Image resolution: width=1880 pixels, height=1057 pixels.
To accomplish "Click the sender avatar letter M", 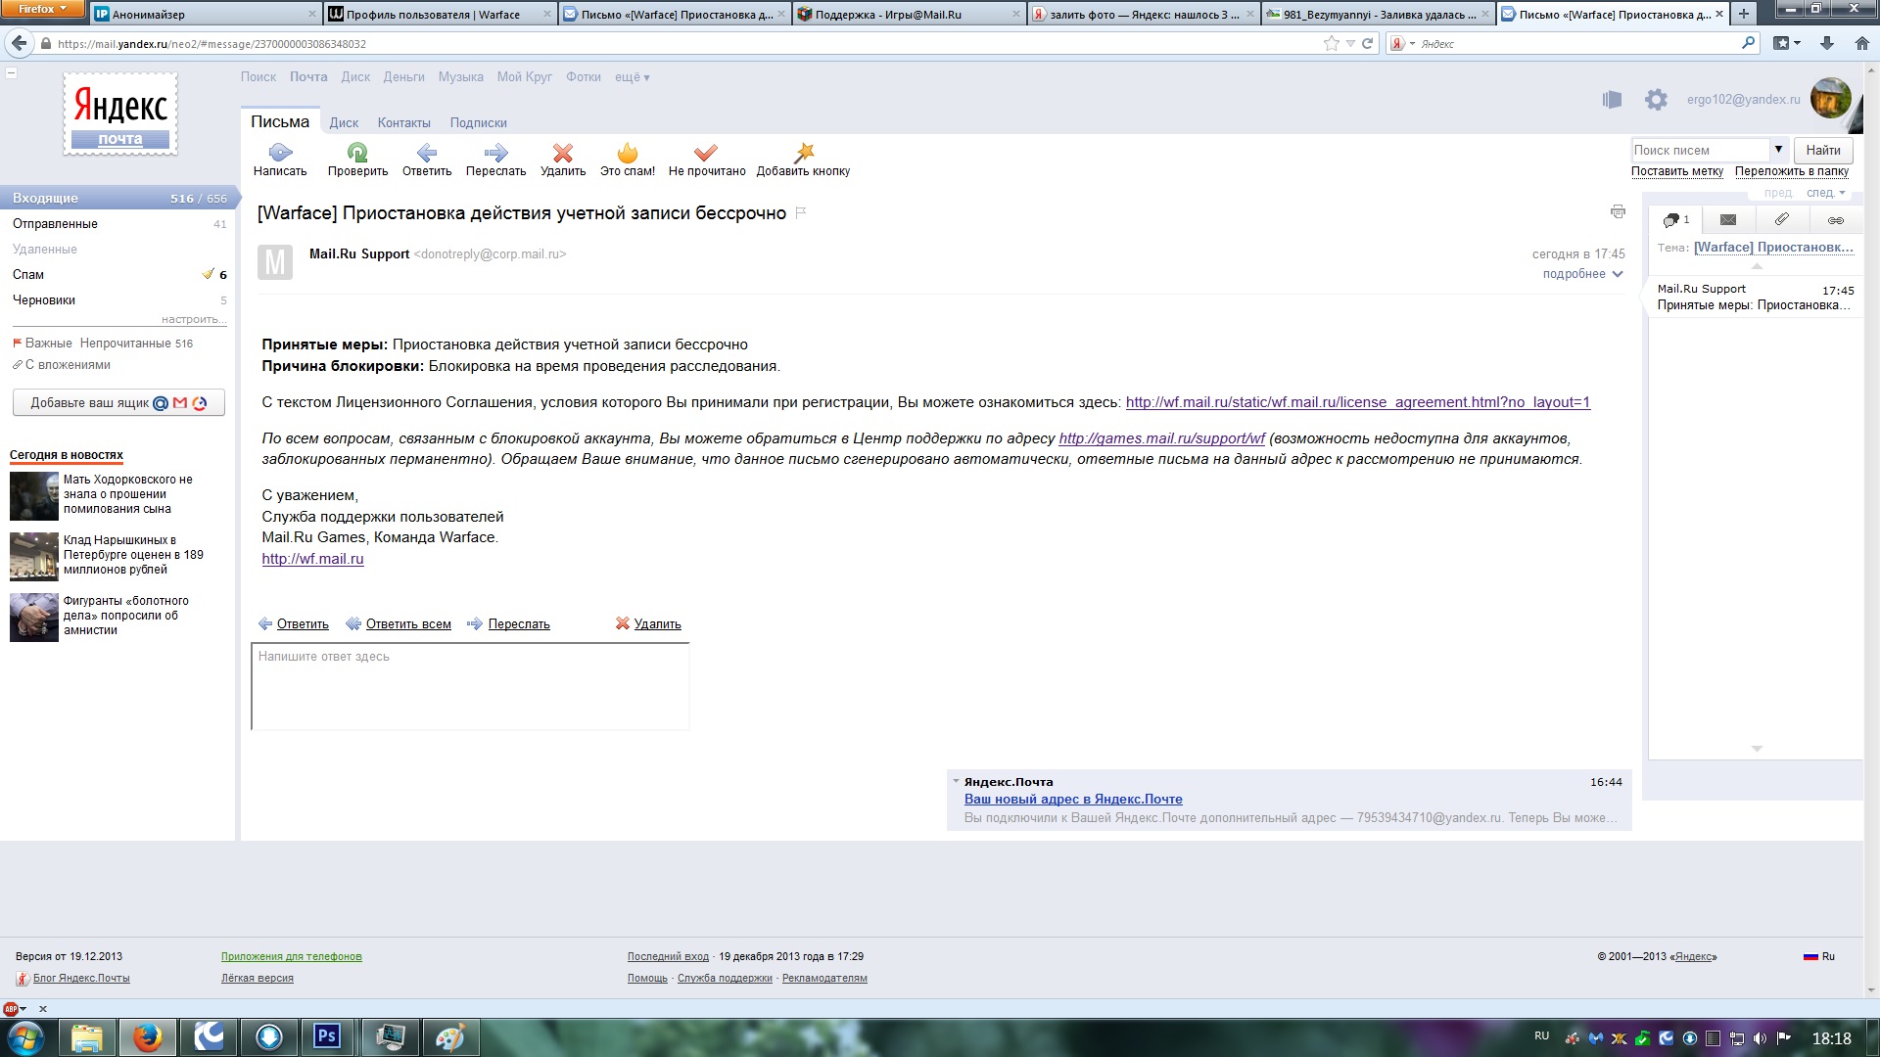I will tap(275, 262).
